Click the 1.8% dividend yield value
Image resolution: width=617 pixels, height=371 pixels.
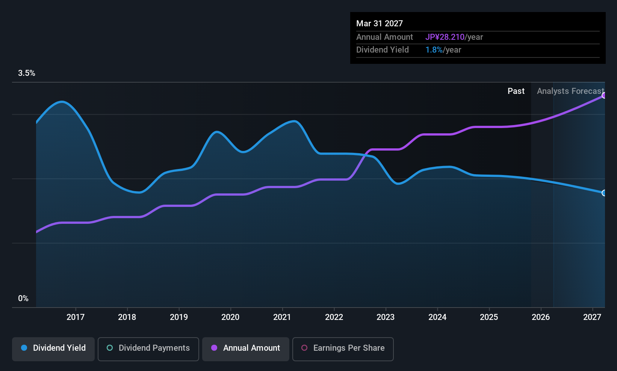[x=434, y=50]
